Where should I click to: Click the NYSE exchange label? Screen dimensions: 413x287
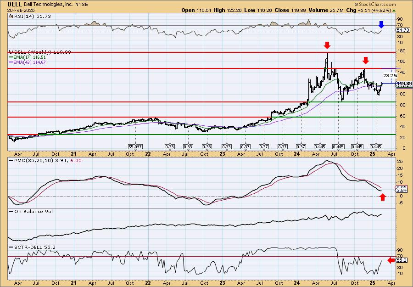81,5
